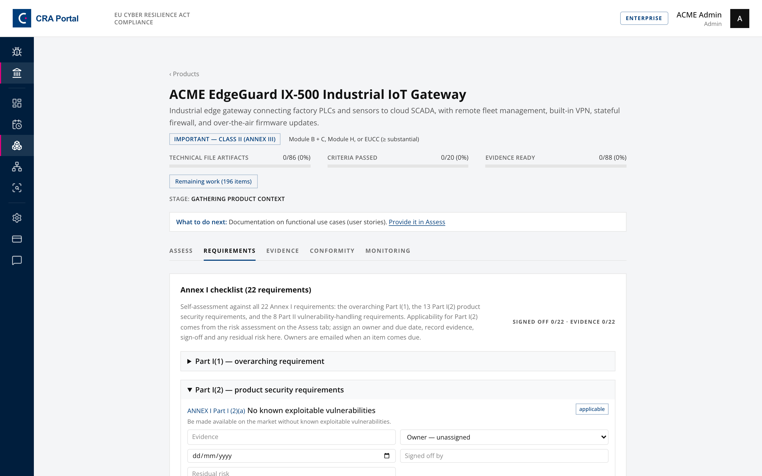
Task: Focus the Evidence input field
Action: point(291,437)
